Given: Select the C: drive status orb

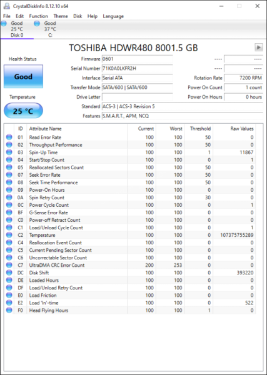Looking at the screenshot, I should click(x=37, y=24).
